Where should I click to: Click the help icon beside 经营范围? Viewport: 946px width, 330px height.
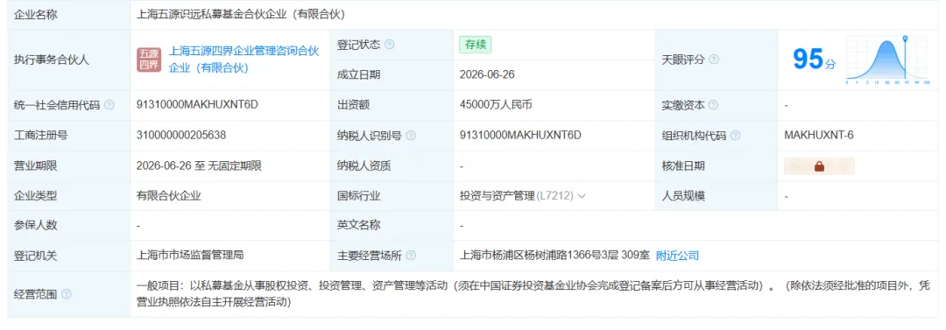coord(67,294)
